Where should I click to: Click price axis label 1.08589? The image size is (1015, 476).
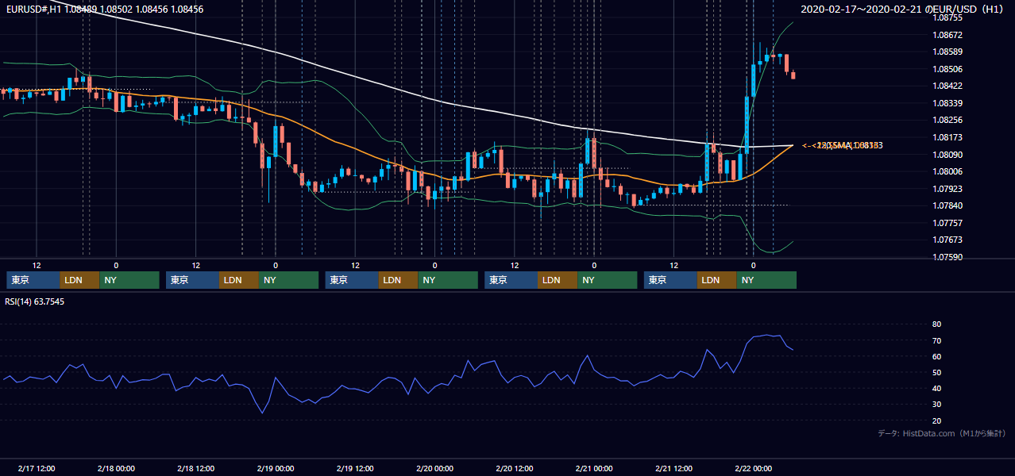[x=949, y=52]
